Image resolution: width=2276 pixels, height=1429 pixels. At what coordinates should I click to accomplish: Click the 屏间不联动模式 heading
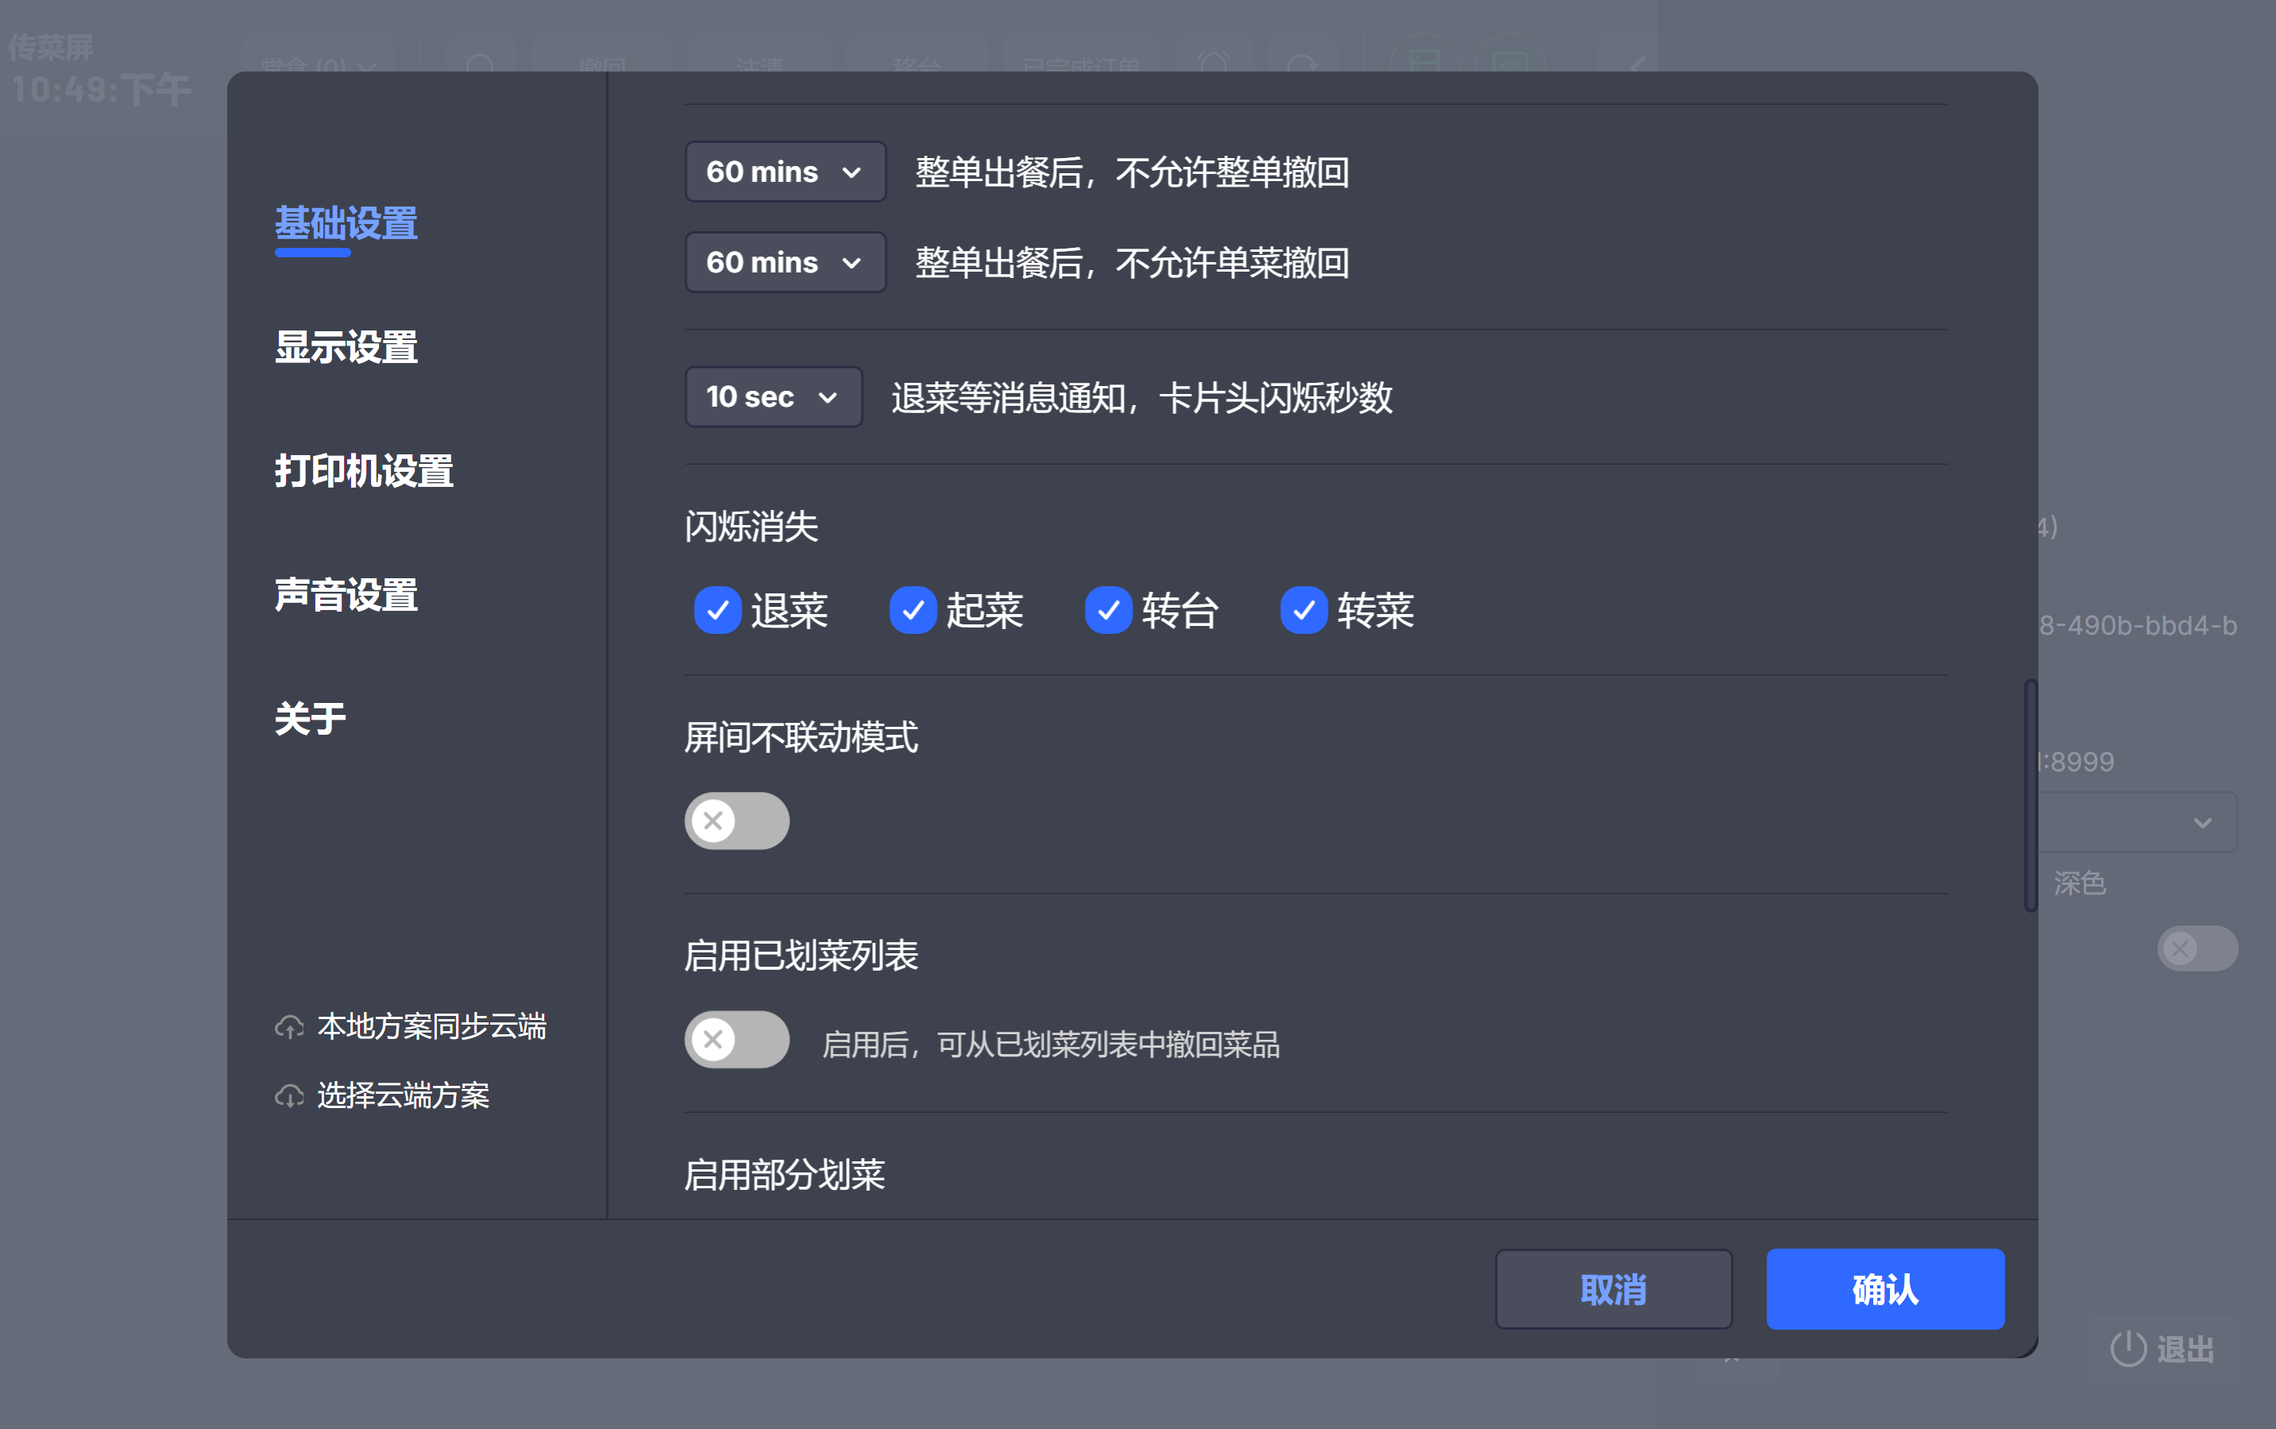coord(802,738)
